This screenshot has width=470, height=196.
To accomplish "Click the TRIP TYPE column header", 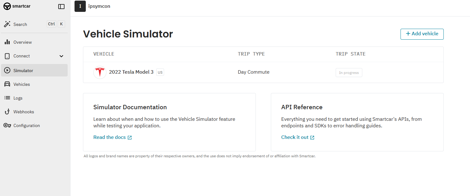I will [x=251, y=54].
